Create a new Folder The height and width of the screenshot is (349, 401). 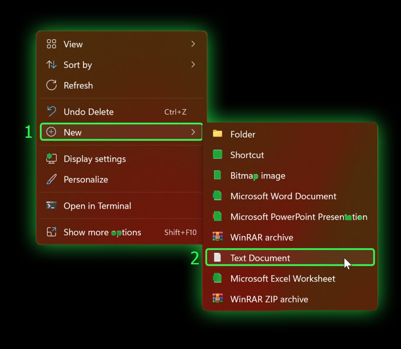click(290, 134)
